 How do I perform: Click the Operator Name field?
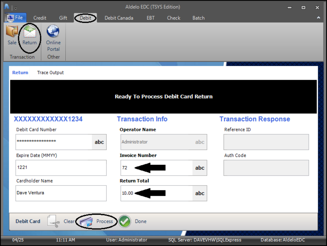pos(157,142)
